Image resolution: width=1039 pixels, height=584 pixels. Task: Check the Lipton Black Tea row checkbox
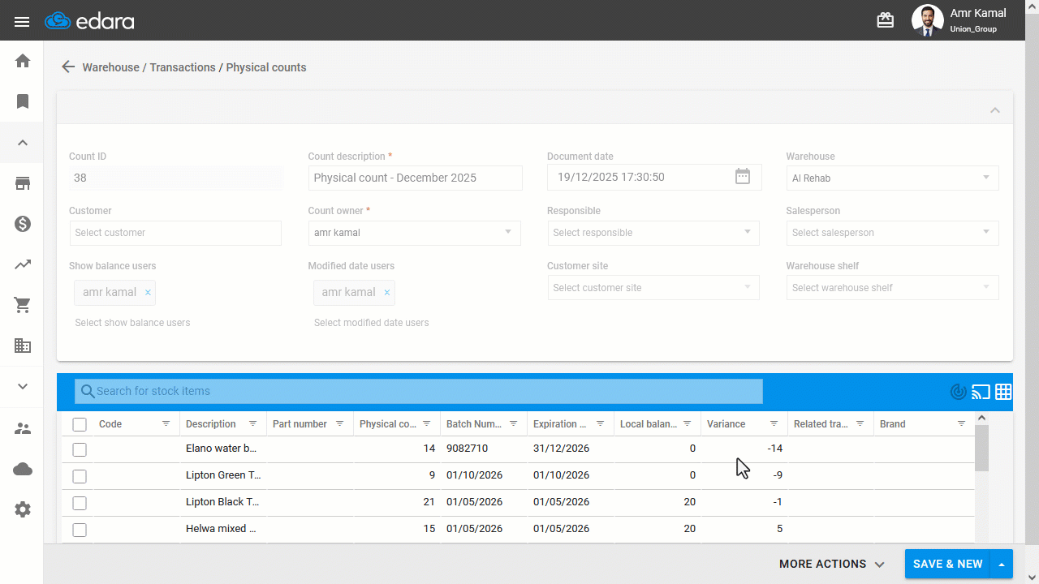click(80, 503)
